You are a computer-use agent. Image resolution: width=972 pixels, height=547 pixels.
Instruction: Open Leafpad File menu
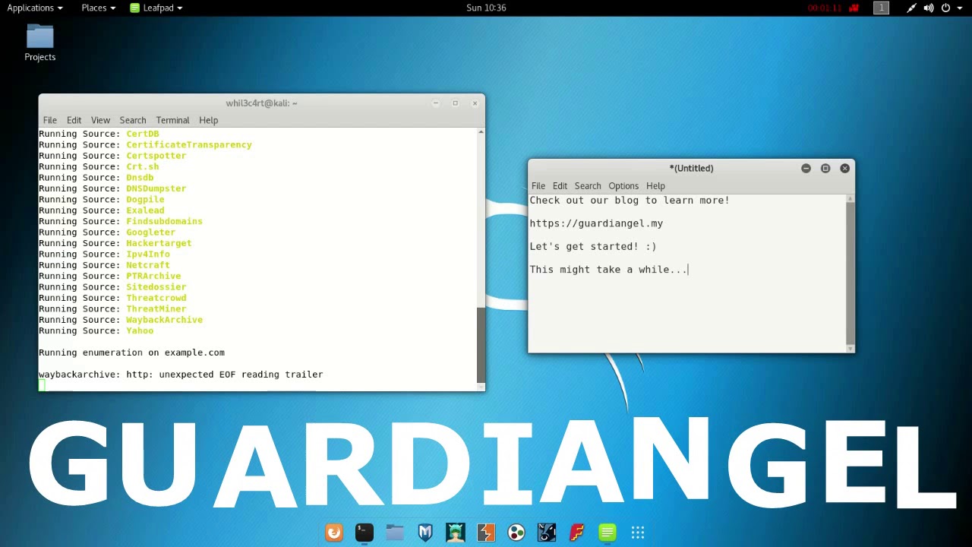coord(538,186)
